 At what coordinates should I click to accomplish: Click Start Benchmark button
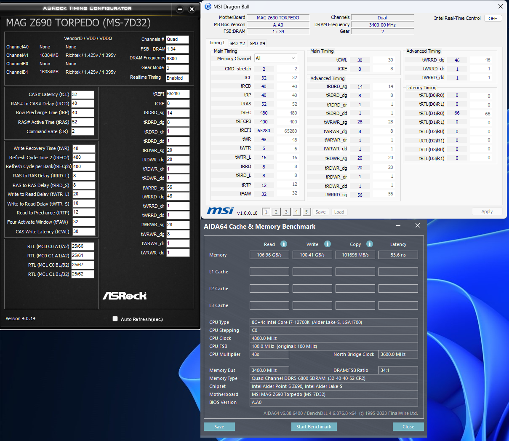314,427
